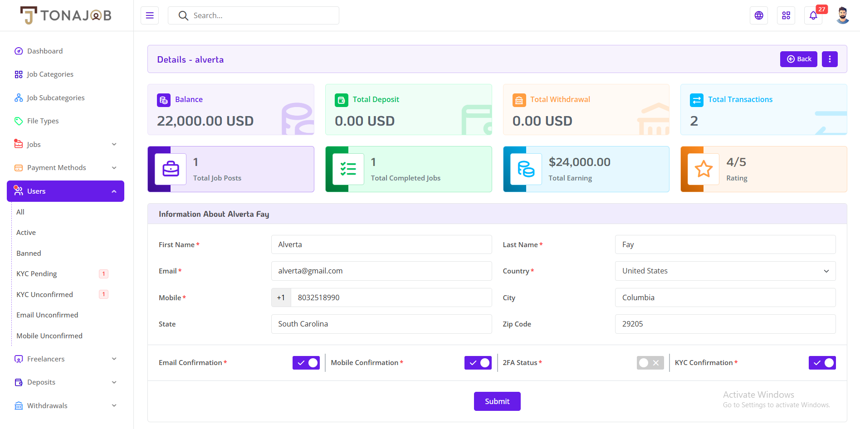Screen dimensions: 860x429
Task: Enable the 2FA Status toggle
Action: tap(650, 363)
